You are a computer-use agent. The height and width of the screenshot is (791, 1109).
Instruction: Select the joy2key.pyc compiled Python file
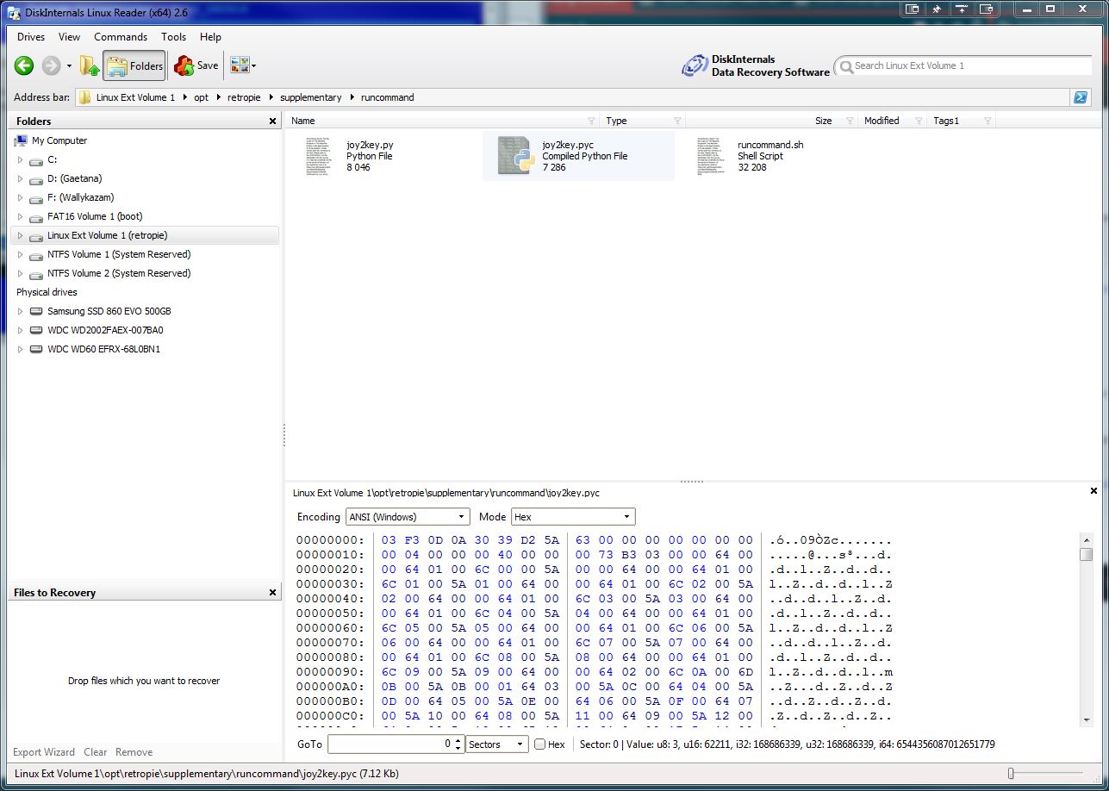tap(519, 156)
